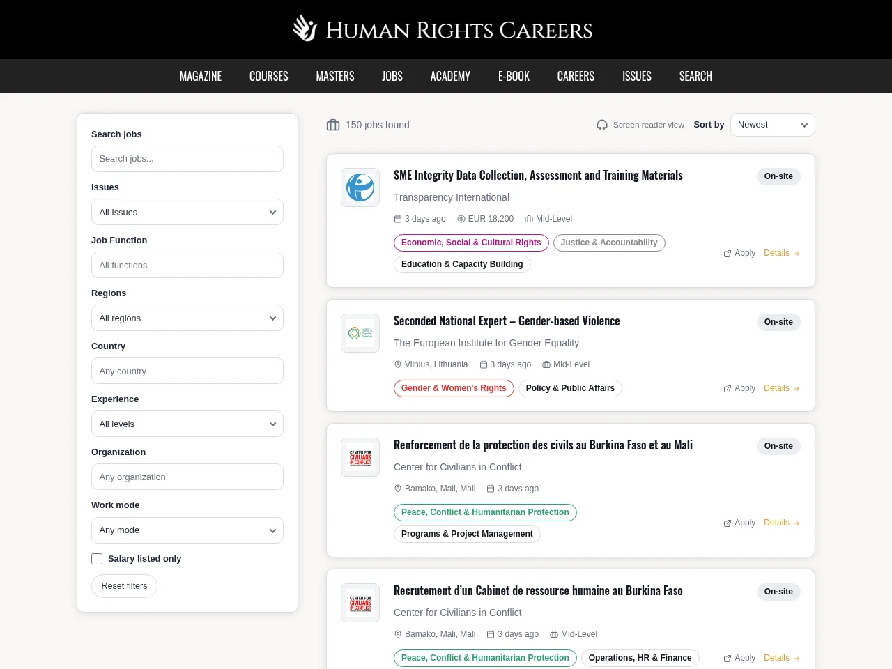The width and height of the screenshot is (892, 669).
Task: Expand the Any mode work mode dropdown
Action: [187, 530]
